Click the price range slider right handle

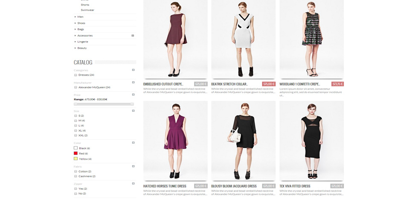[132, 104]
